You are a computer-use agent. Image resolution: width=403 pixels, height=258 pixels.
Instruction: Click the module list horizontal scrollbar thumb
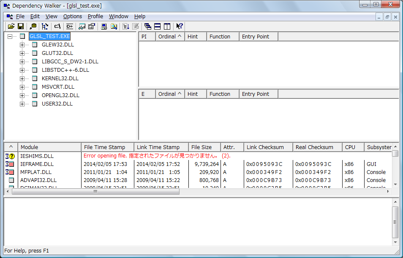[95, 191]
